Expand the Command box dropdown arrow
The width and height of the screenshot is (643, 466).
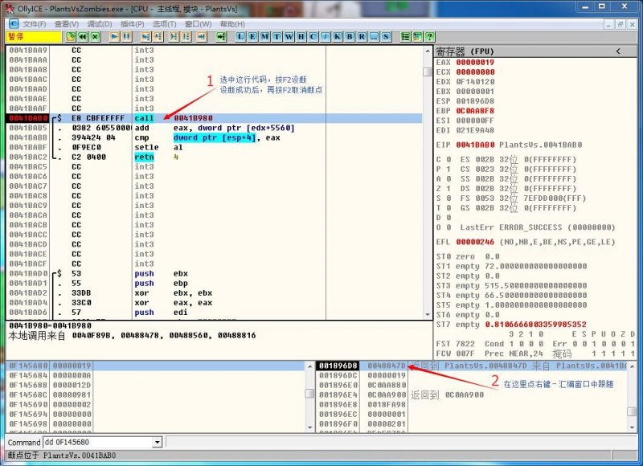157,442
